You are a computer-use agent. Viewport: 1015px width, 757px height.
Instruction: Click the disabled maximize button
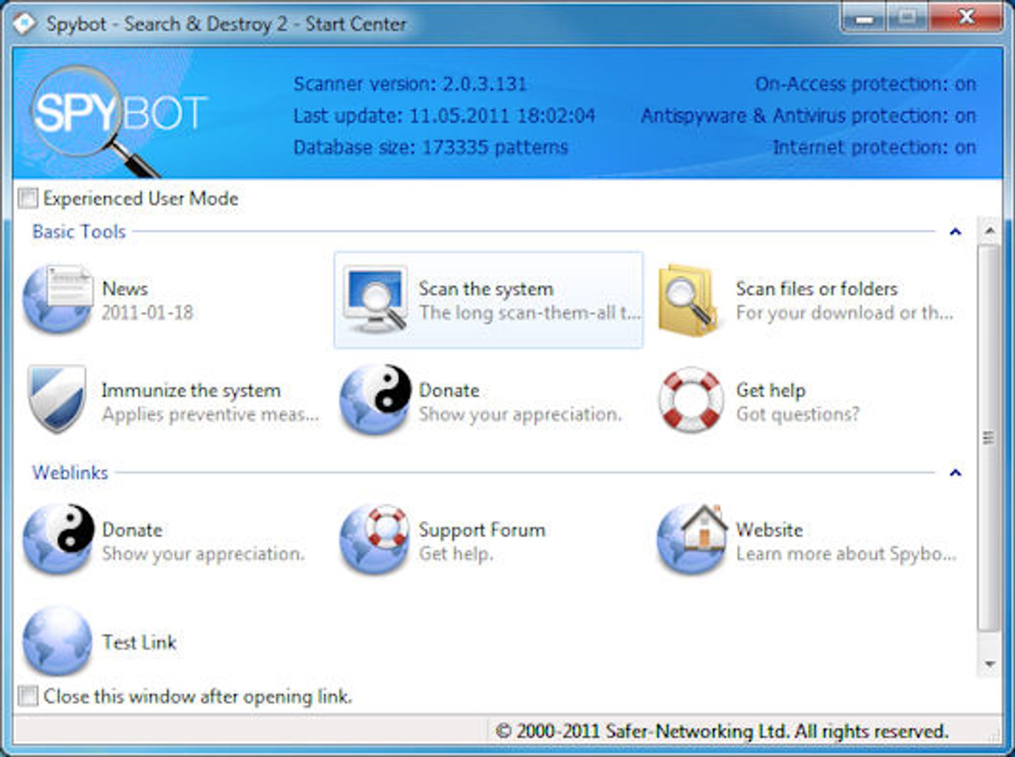[x=907, y=18]
